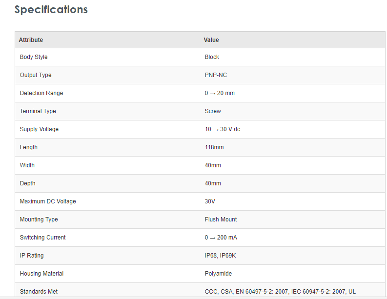The image size is (387, 299).
Task: Select the 0 → 20 mm value
Action: pyautogui.click(x=220, y=93)
